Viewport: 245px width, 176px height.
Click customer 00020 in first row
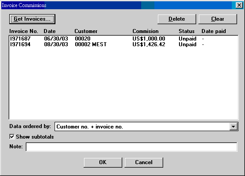(x=83, y=39)
